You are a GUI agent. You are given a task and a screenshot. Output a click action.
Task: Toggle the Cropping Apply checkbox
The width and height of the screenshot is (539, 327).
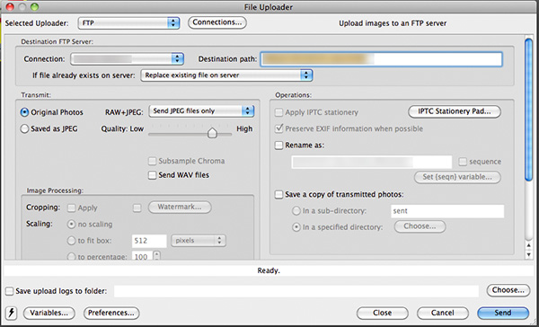(72, 208)
